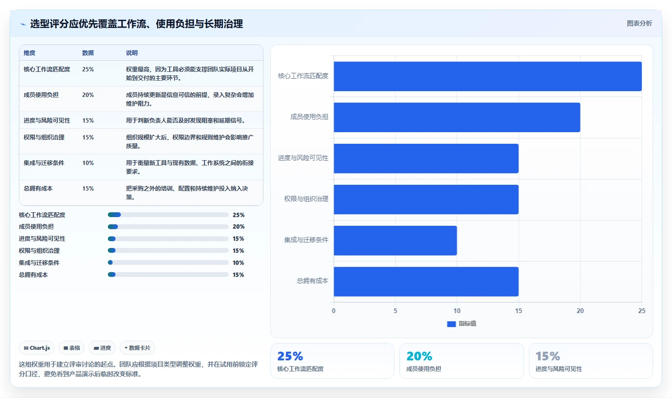Click the x-axis tick label 20
This screenshot has width=672, height=398.
tap(580, 311)
